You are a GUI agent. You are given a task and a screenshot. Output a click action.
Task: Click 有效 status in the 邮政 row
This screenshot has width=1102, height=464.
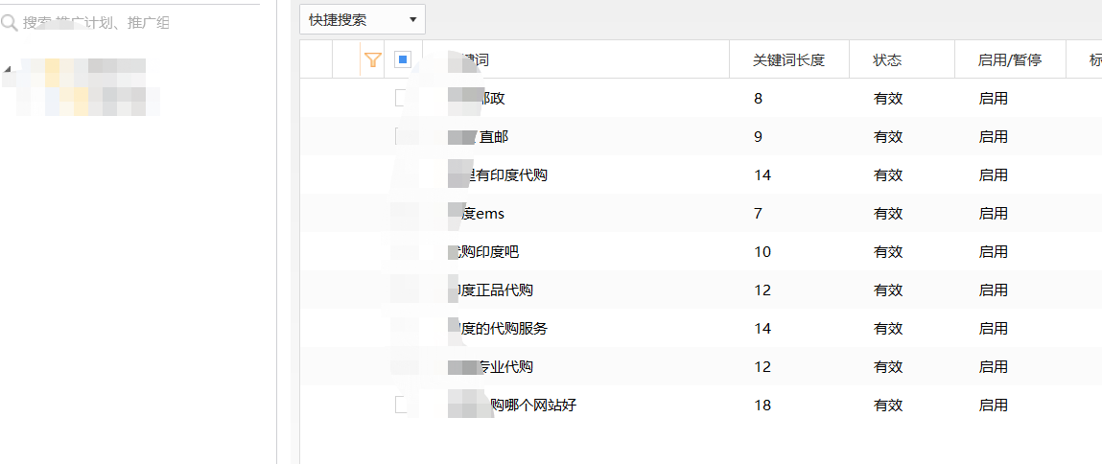coord(887,98)
